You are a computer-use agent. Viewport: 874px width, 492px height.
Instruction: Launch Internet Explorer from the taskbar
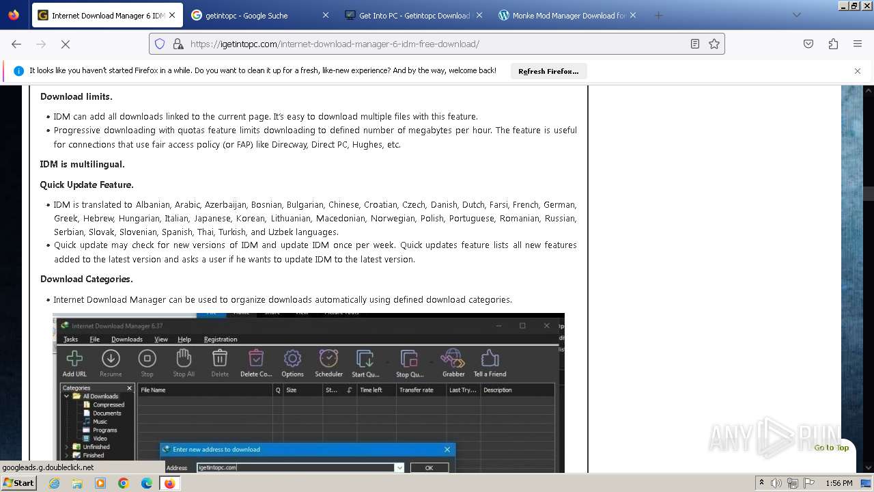54,483
